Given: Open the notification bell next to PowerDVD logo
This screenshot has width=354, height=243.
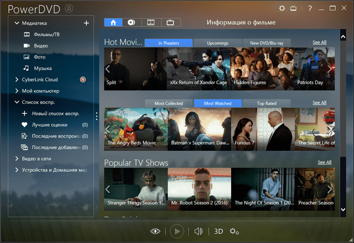Looking at the screenshot, I should click(69, 9).
